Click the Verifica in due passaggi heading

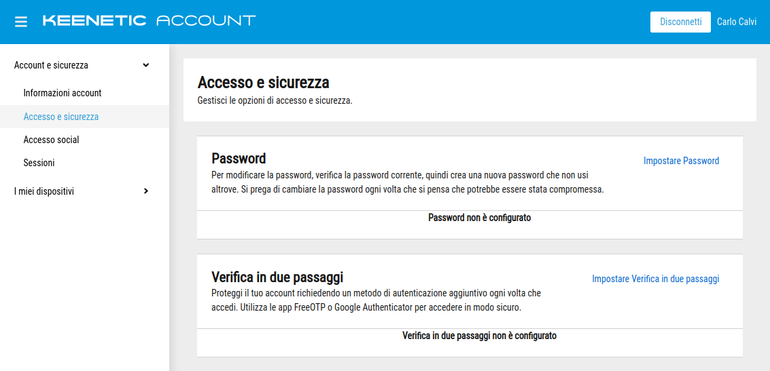tap(277, 277)
